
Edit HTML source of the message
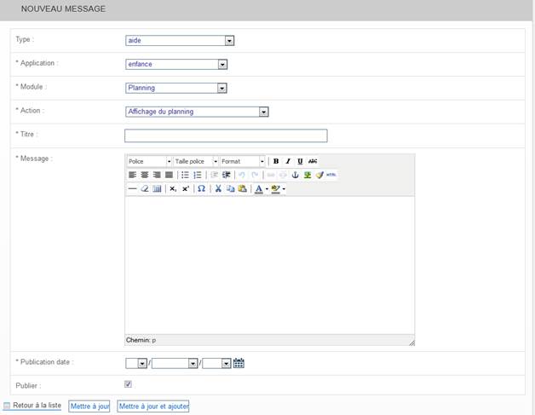coord(331,175)
